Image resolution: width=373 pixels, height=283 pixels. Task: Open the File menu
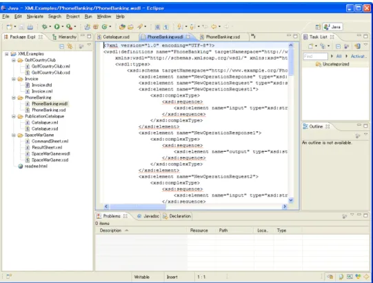pos(6,17)
